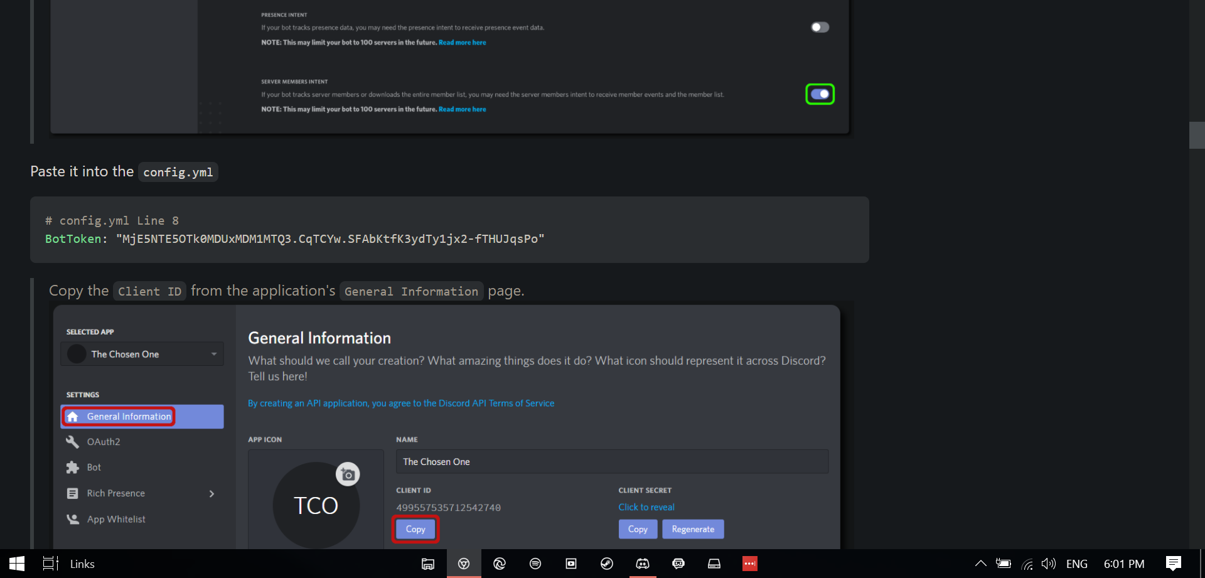This screenshot has height=578, width=1205.
Task: Open the Action Center notifications
Action: tap(1174, 564)
